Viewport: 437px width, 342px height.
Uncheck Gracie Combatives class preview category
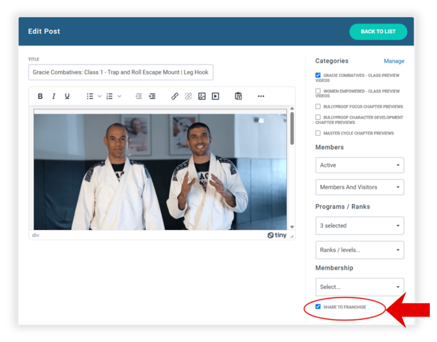pos(318,76)
